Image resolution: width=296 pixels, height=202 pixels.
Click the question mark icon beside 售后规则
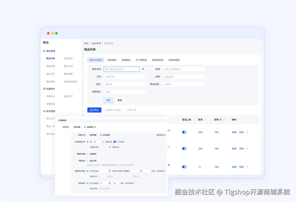[x=165, y=136]
